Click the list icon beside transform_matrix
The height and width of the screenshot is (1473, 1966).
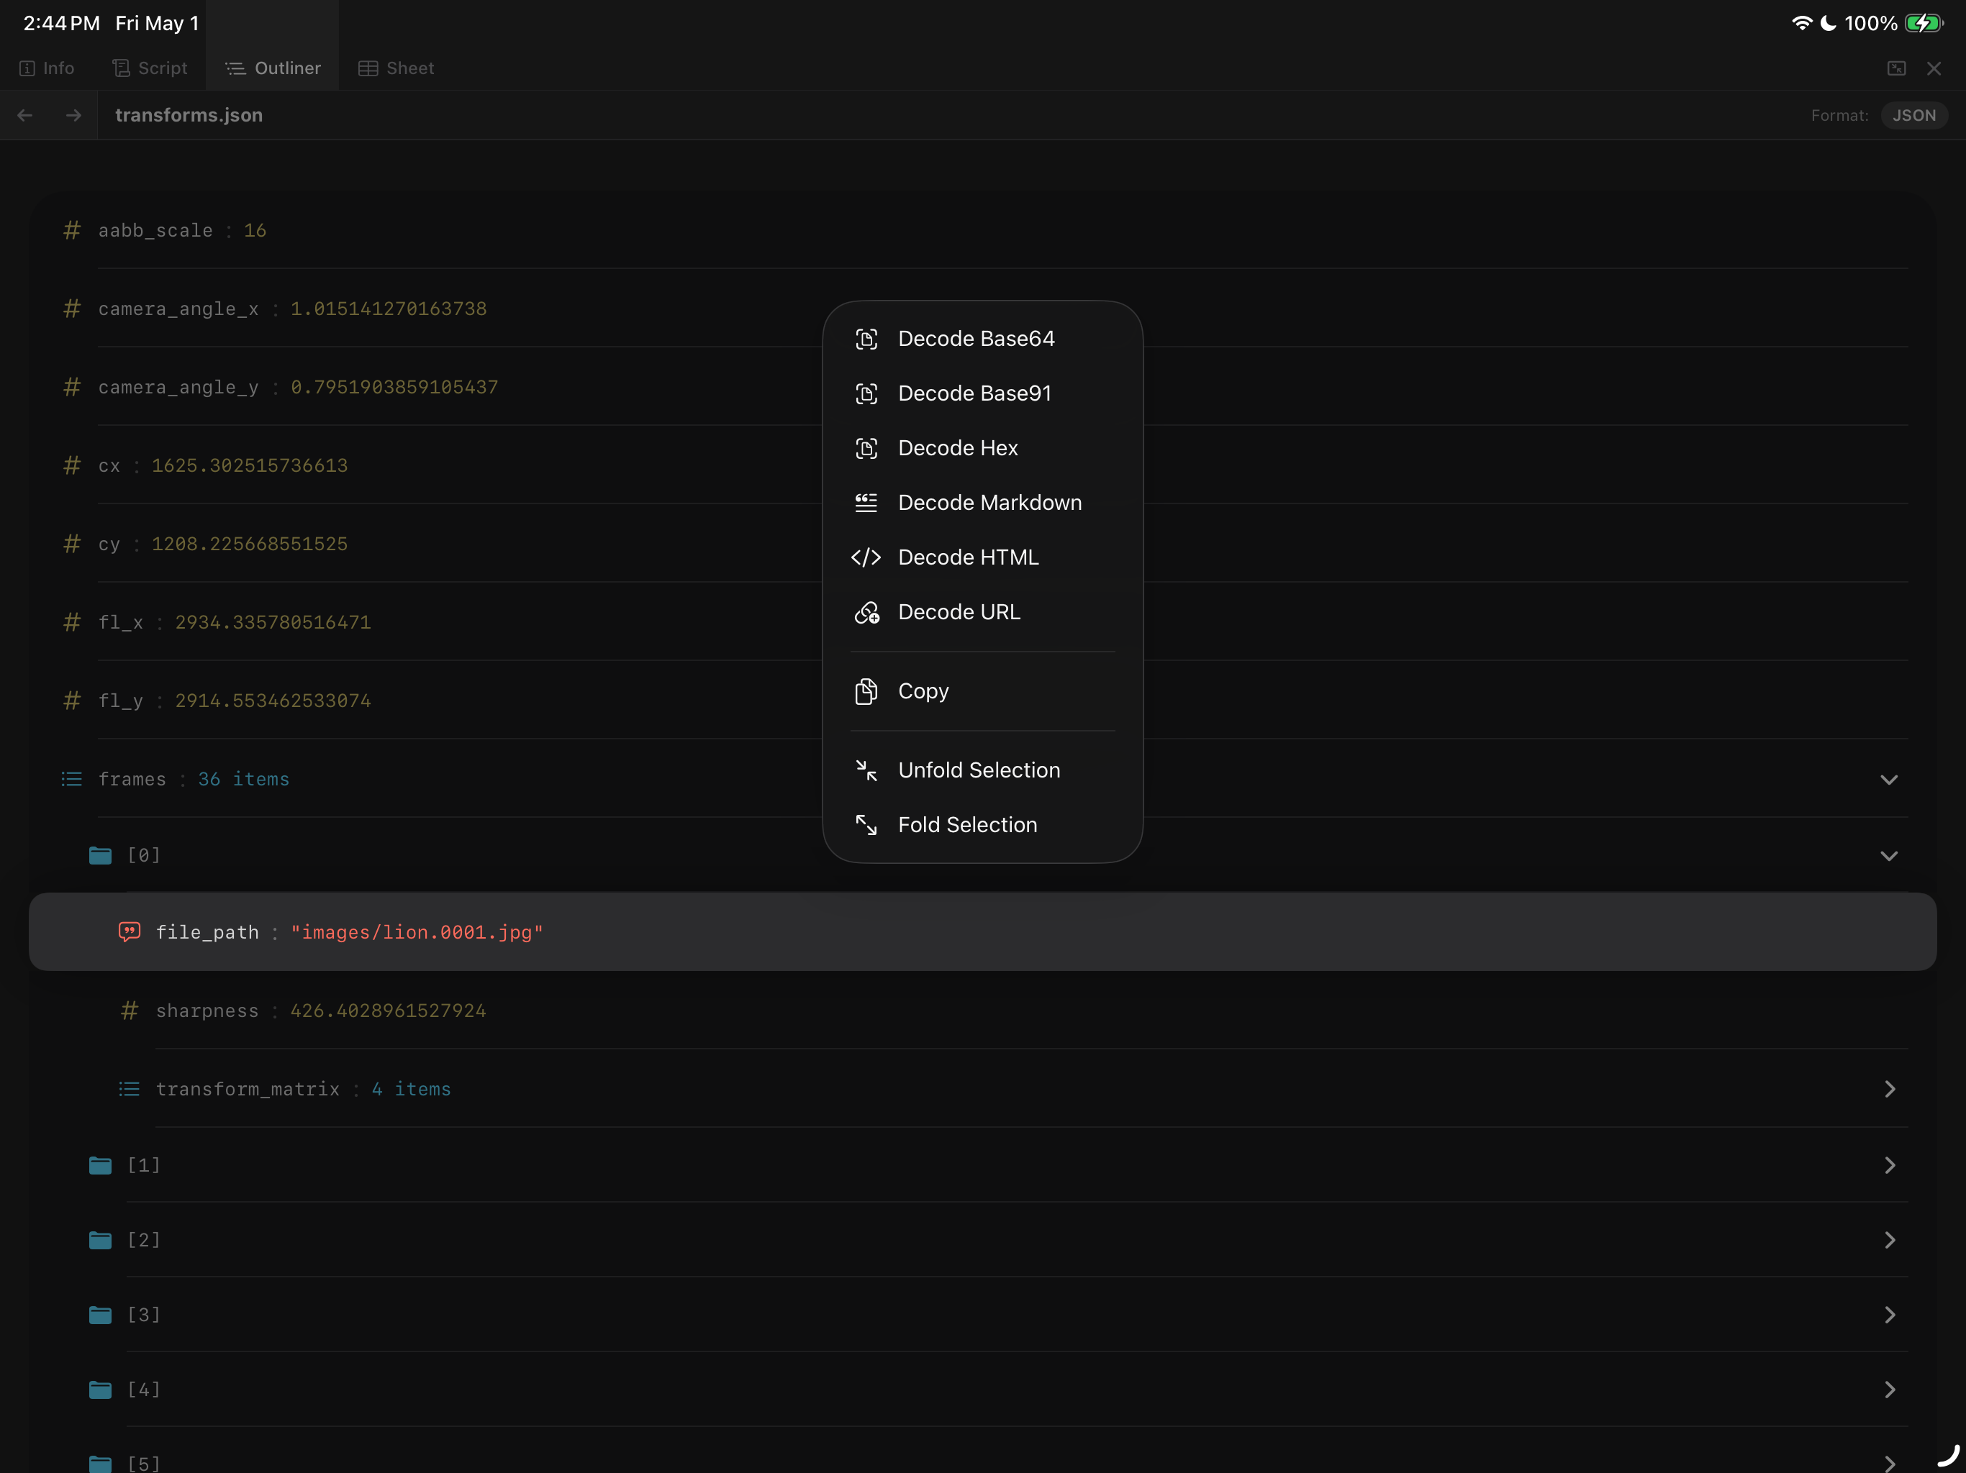(130, 1089)
